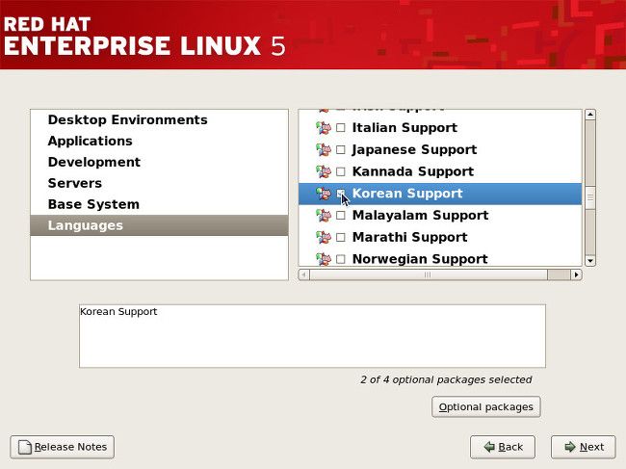Select the Desktop Environments category
The width and height of the screenshot is (626, 469).
point(159,119)
